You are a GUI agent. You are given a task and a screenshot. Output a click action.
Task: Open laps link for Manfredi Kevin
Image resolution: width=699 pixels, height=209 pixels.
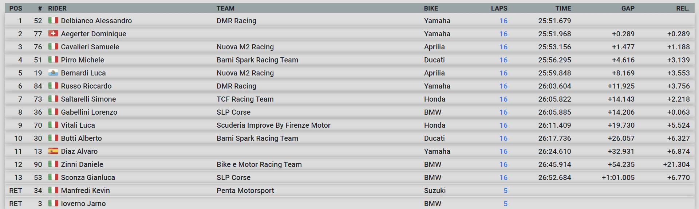505,190
